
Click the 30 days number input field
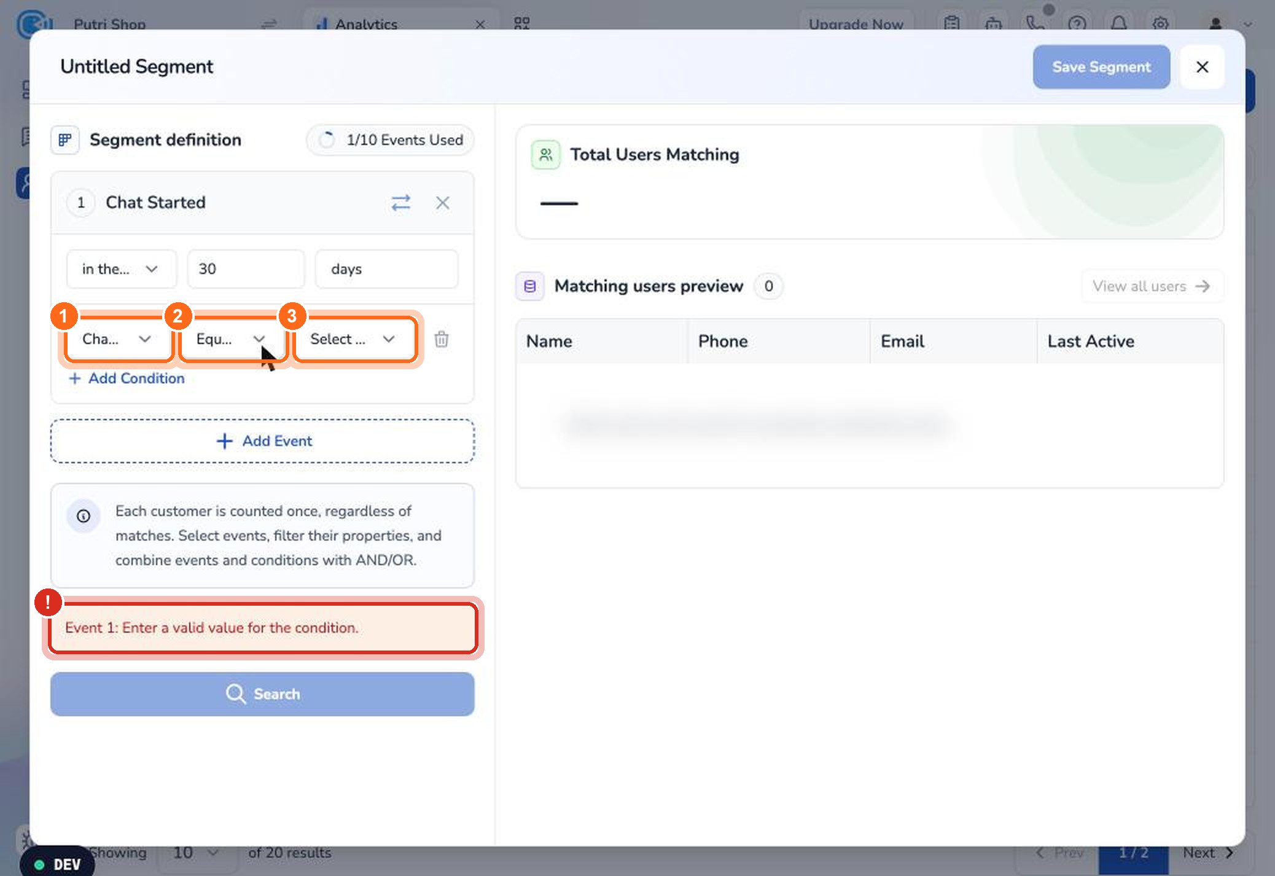tap(246, 269)
